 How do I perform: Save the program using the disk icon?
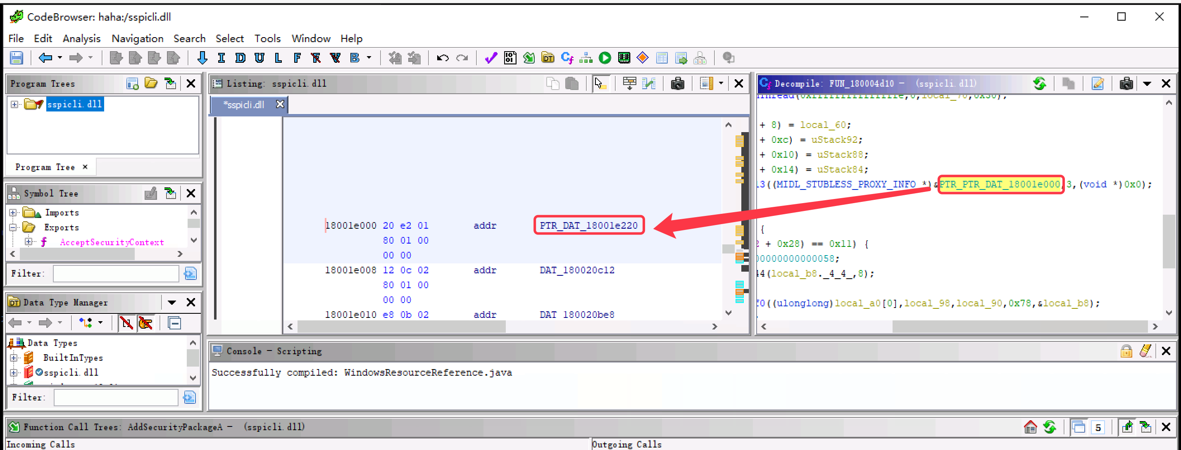pos(17,58)
